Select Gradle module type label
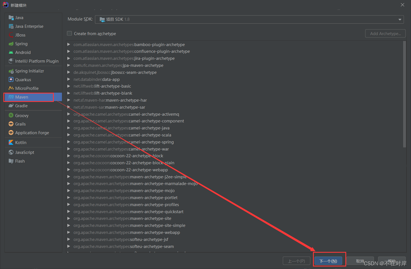Screen dimensions: 411x269 pos(21,106)
